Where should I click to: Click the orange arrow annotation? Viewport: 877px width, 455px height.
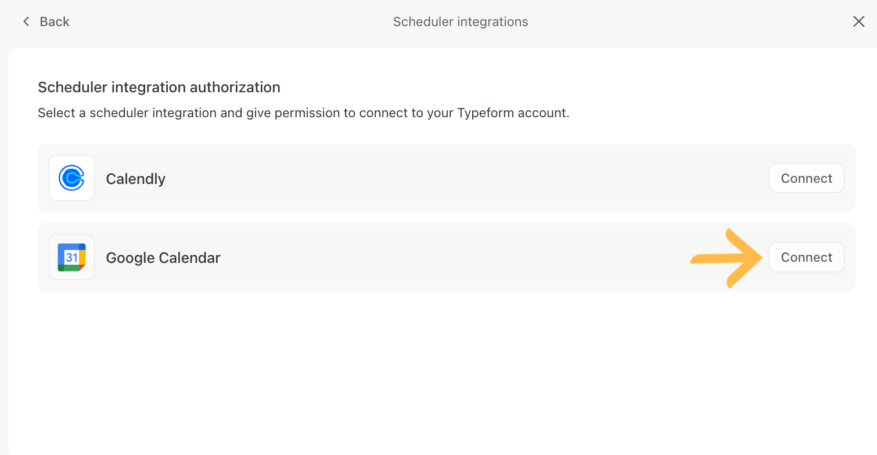pyautogui.click(x=729, y=258)
